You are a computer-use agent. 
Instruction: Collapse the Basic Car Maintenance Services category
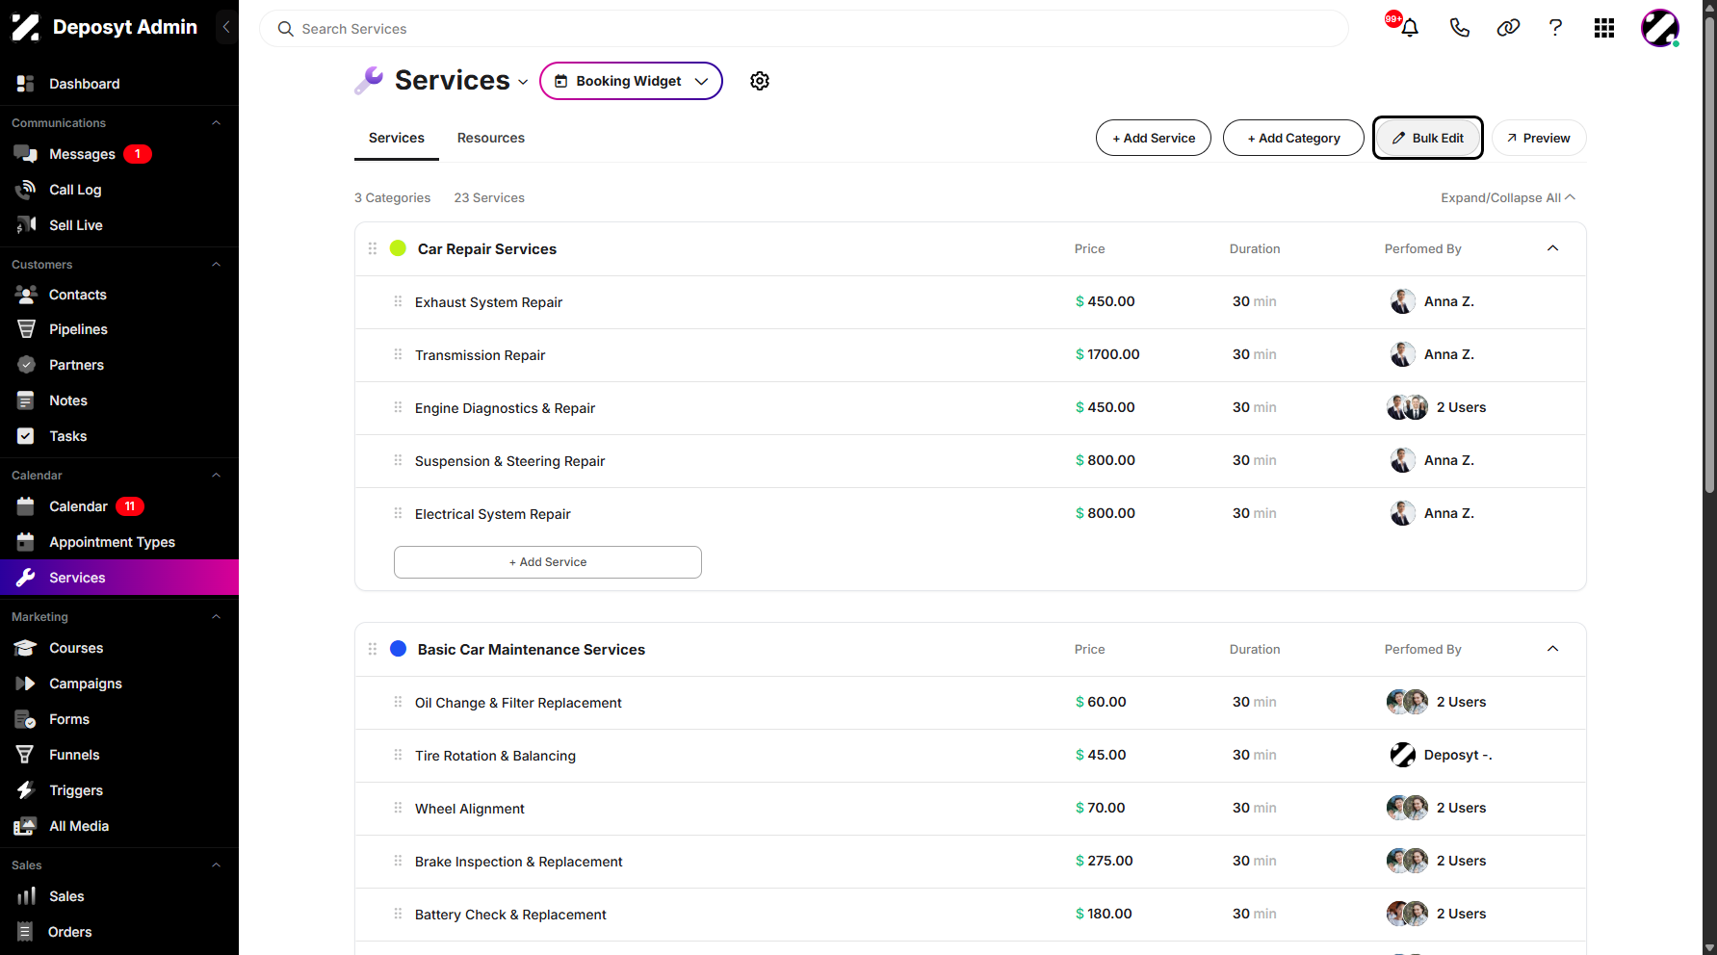tap(1552, 649)
